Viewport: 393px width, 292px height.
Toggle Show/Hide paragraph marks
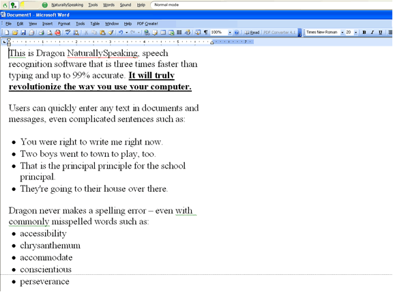(x=206, y=32)
